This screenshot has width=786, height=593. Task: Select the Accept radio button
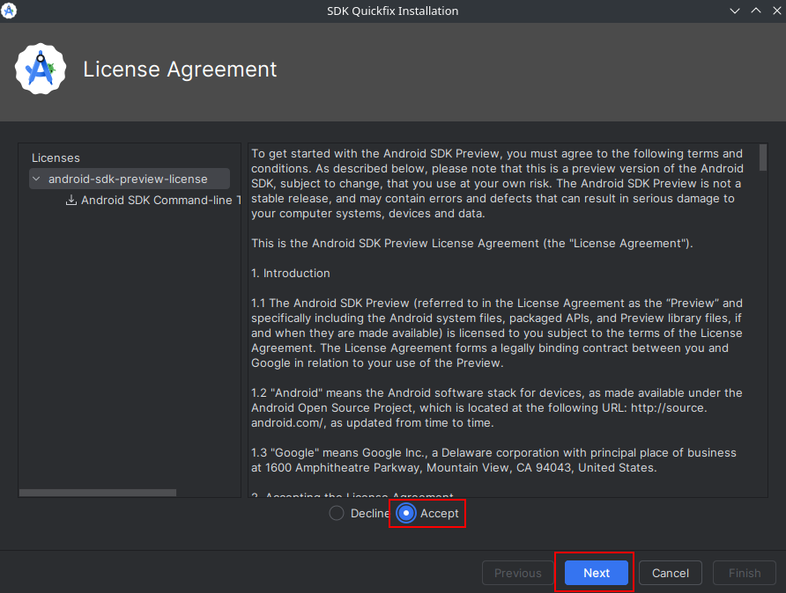click(406, 514)
